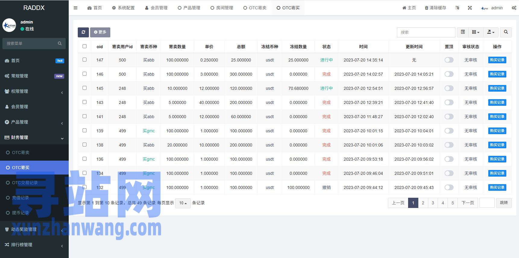Open 购买记录 for oid 136

click(497, 159)
